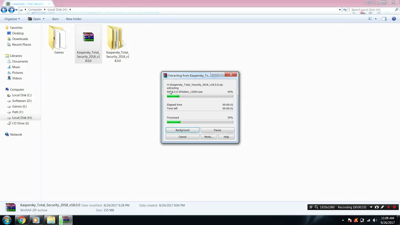Viewport: 400px width, 225px height.
Task: Open the Windows Start menu
Action: pos(7,220)
